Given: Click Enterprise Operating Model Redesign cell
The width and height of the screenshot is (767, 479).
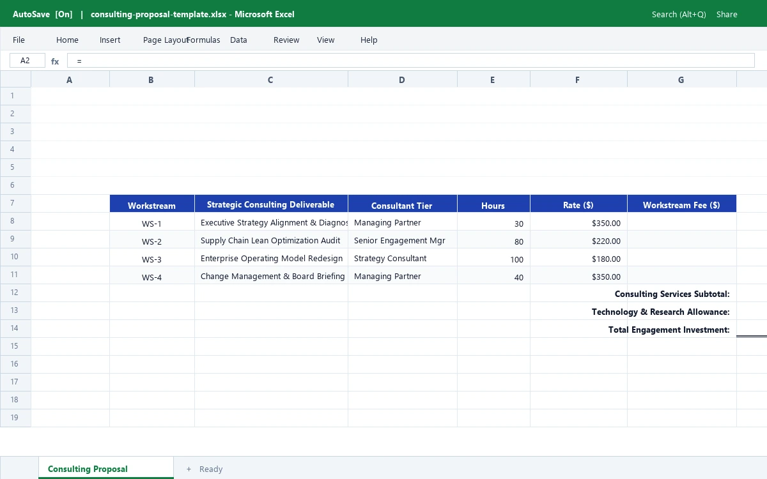Looking at the screenshot, I should tap(271, 257).
